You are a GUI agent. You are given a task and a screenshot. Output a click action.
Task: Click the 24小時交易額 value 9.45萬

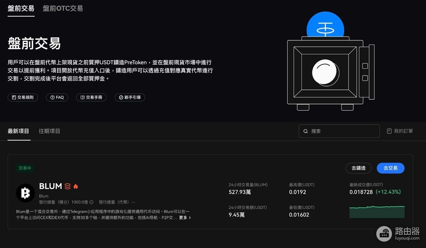[x=236, y=215]
